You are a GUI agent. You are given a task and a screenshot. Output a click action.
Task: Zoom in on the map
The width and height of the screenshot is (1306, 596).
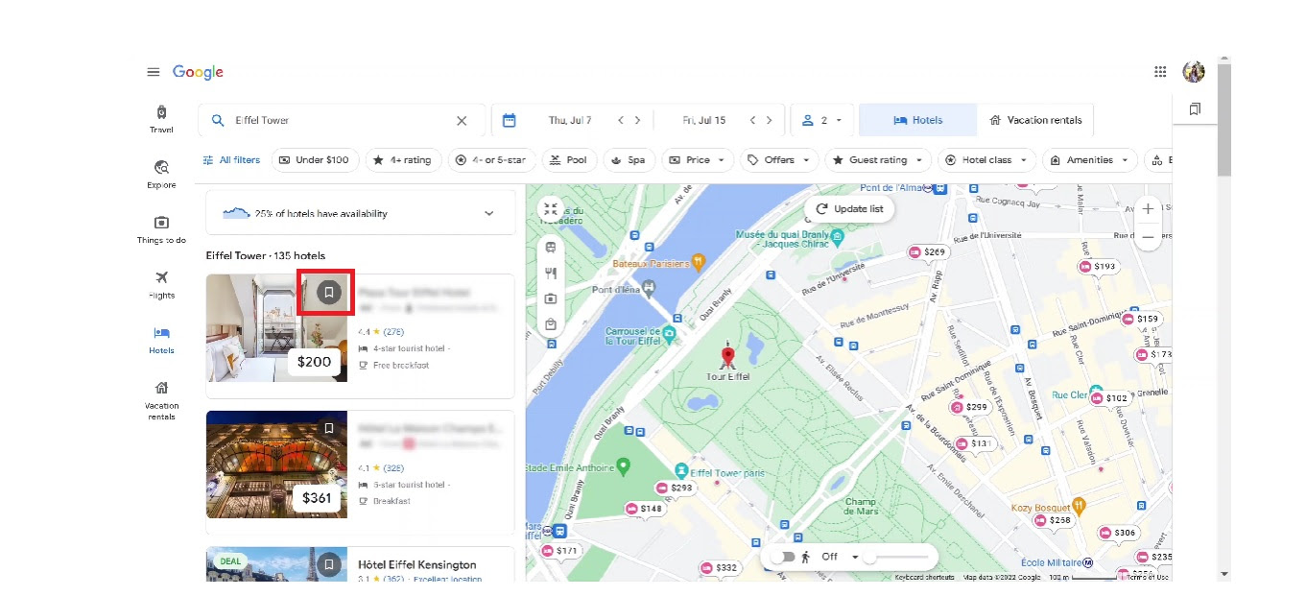click(x=1148, y=209)
